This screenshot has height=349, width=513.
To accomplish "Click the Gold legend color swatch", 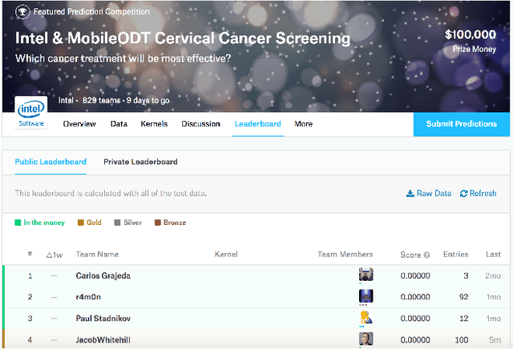I will click(x=81, y=223).
